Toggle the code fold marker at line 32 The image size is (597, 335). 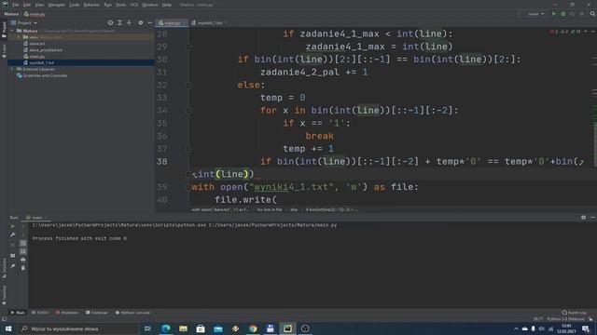tap(188, 85)
